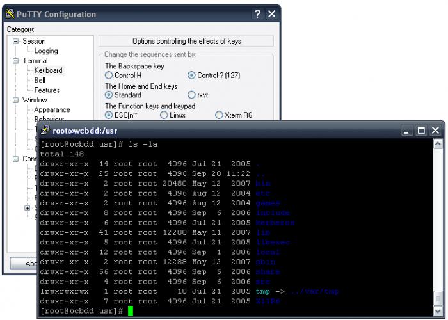Open the Bell settings category
448x320 pixels.
point(40,81)
